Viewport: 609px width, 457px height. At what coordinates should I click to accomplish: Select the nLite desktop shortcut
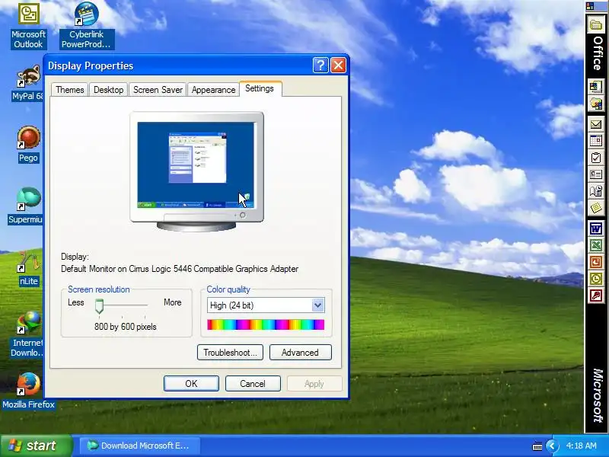29,268
